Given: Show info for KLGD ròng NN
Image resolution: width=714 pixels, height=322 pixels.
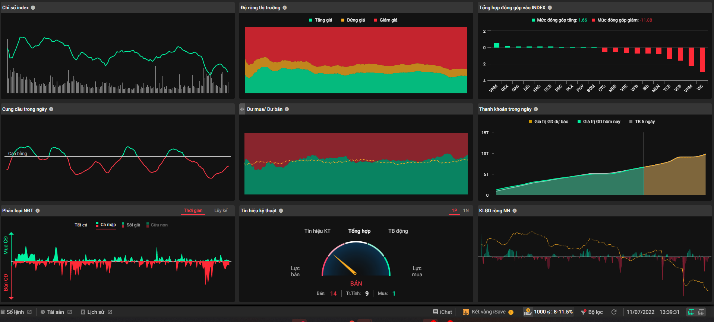Looking at the screenshot, I should [515, 211].
